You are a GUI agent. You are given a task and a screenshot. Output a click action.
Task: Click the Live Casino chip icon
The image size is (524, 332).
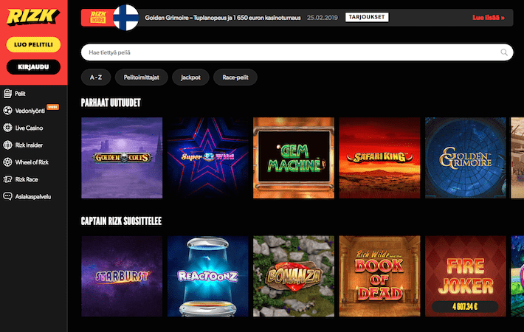7,128
